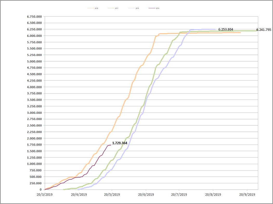
Task: Click the 20/6/2019 x-axis date label
Action: click(146, 194)
